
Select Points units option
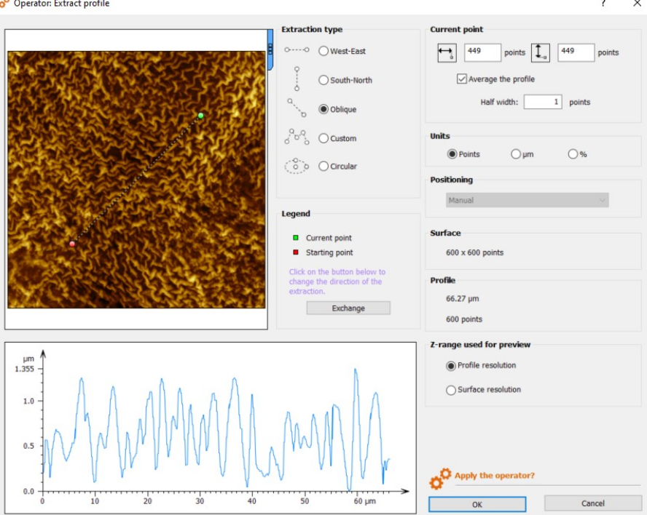[452, 154]
